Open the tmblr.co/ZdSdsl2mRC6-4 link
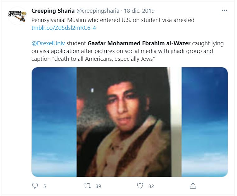The width and height of the screenshot is (237, 196). (x=64, y=28)
